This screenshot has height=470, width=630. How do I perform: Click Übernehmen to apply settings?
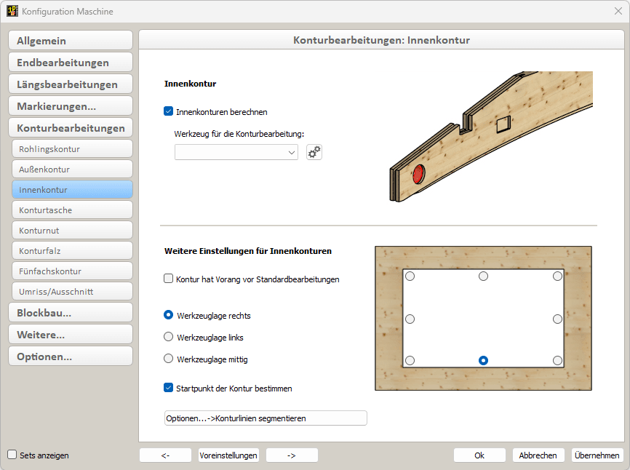(597, 455)
